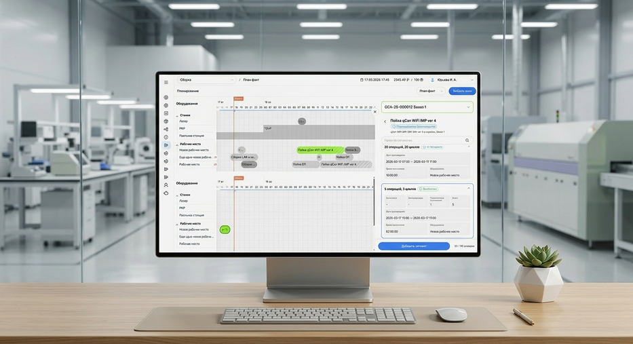
Task: Click the blue button in top right
Action: coord(462,91)
